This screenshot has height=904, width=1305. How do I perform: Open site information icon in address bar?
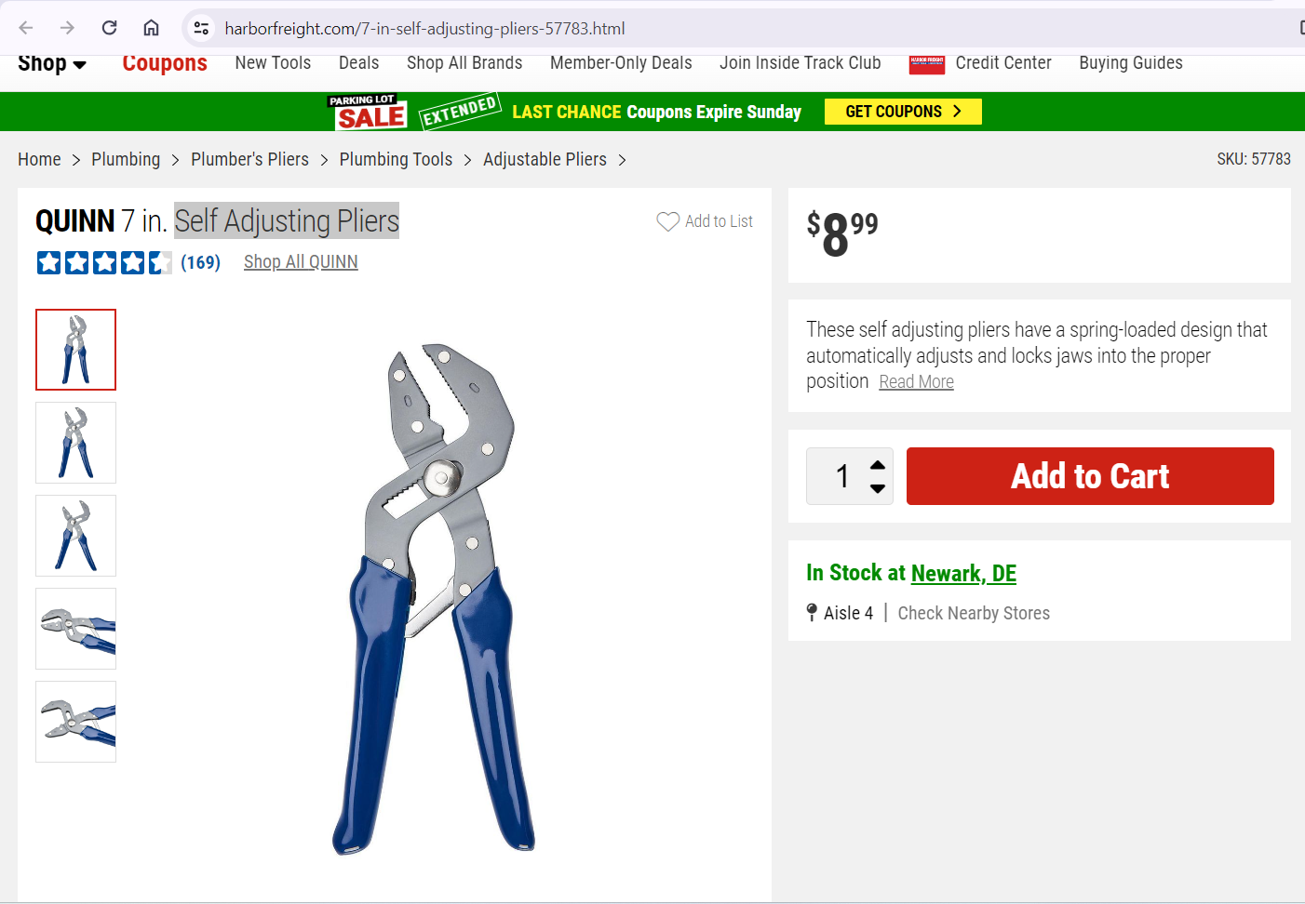click(x=201, y=28)
